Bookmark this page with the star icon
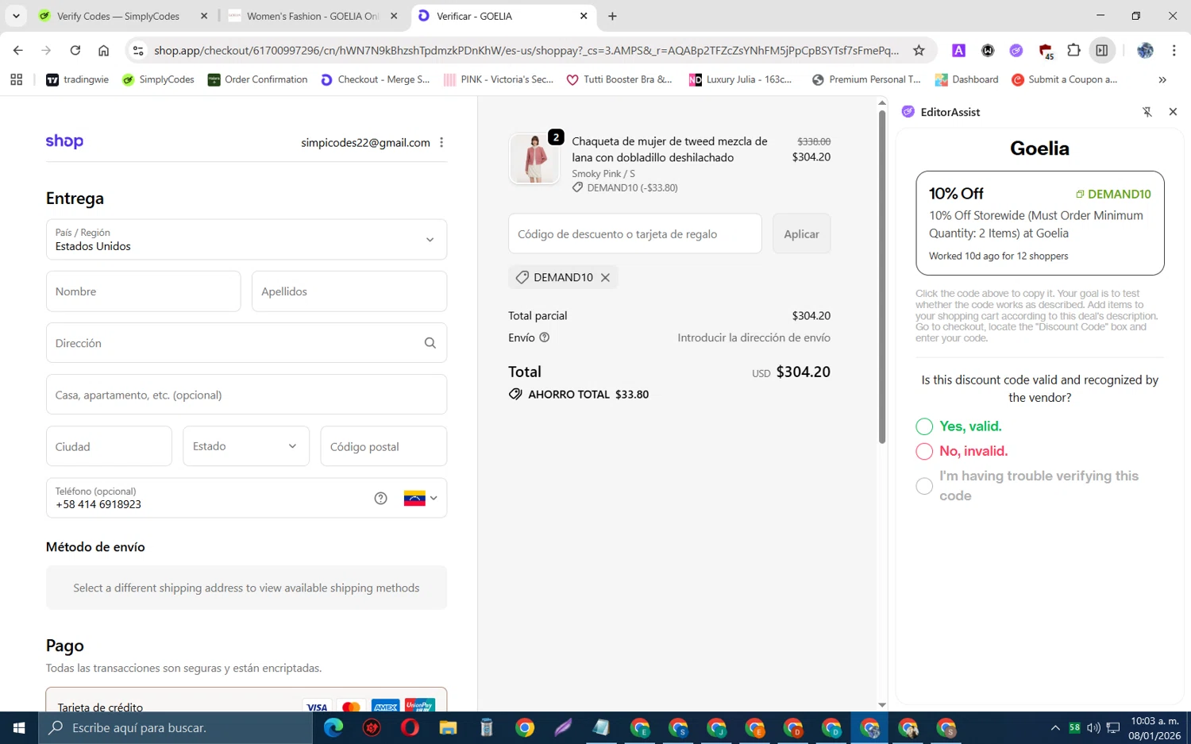1191x744 pixels. [x=919, y=50]
